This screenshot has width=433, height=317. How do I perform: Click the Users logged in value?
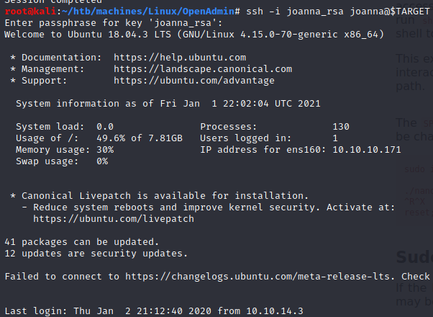[335, 138]
